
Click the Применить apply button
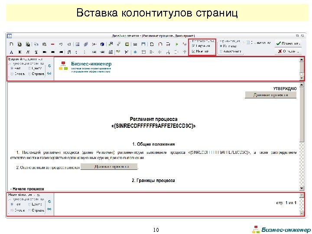pos(288,43)
